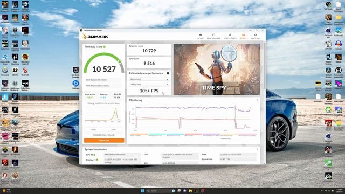The image size is (345, 194).
Task: Go to the Home tab in 3DMark
Action: coord(200,37)
